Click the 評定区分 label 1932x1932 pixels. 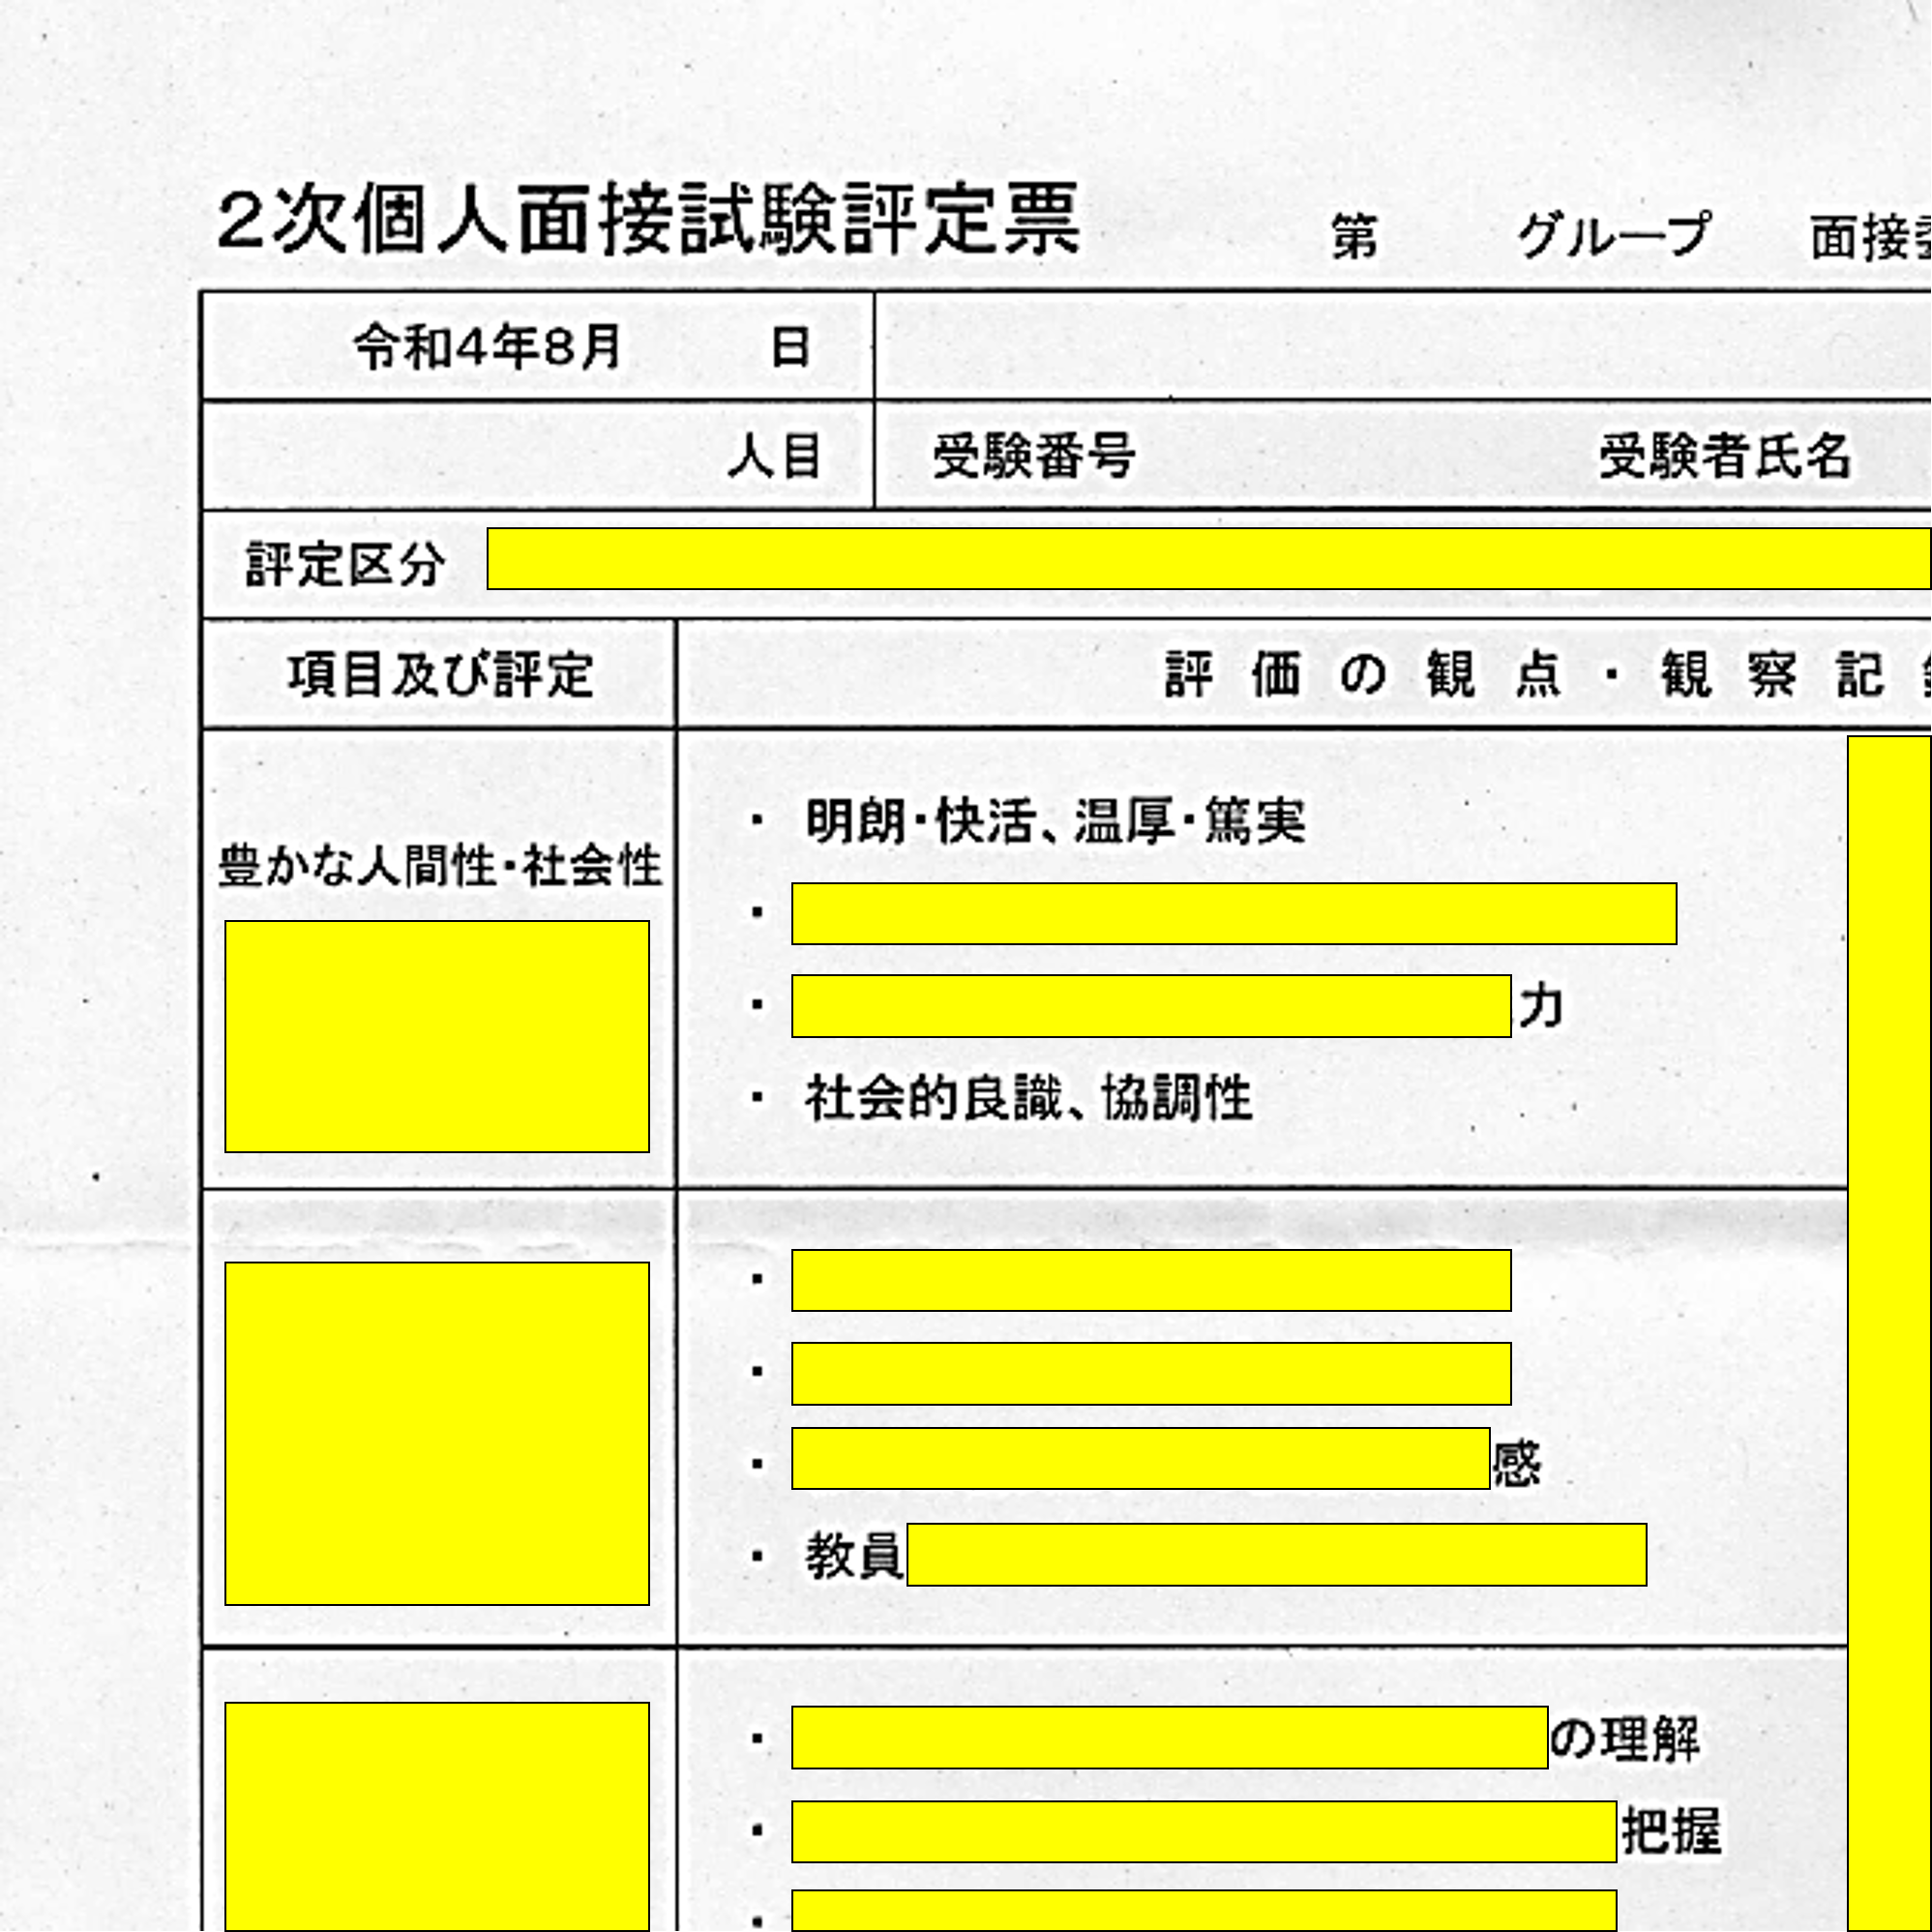click(345, 565)
